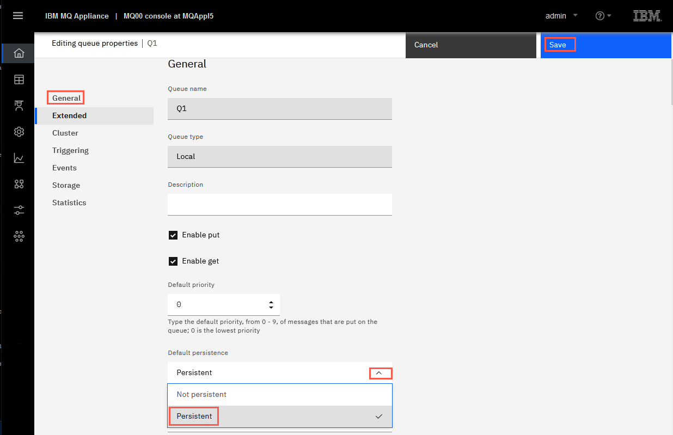
Task: Open the dot cluster sidebar icon
Action: click(x=19, y=236)
